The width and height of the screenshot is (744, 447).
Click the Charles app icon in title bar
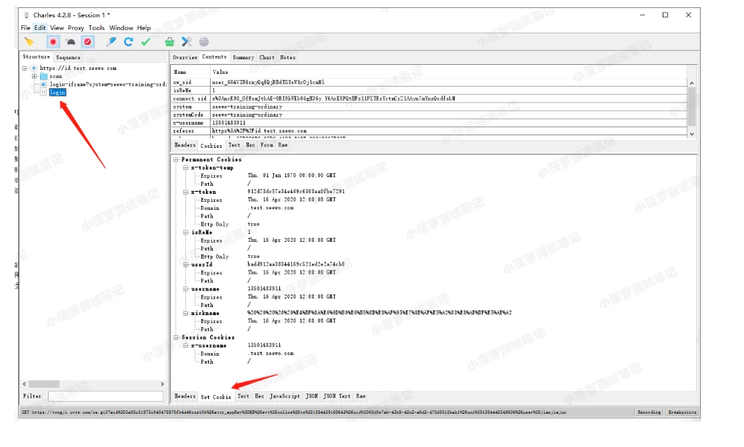pyautogui.click(x=27, y=15)
